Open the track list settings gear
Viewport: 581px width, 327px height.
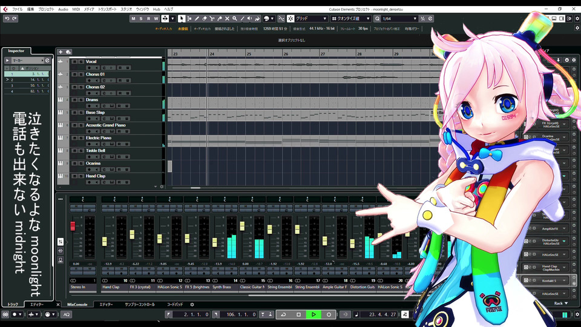click(162, 187)
